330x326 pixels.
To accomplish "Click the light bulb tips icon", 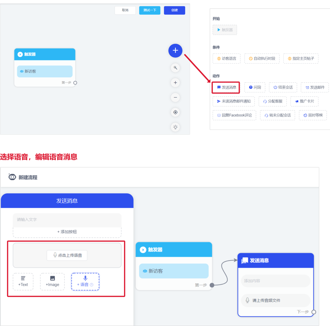I will 175,127.
